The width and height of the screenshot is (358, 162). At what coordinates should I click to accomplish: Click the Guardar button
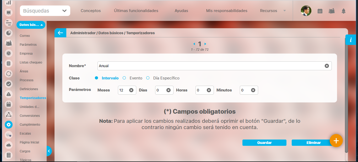click(264, 143)
